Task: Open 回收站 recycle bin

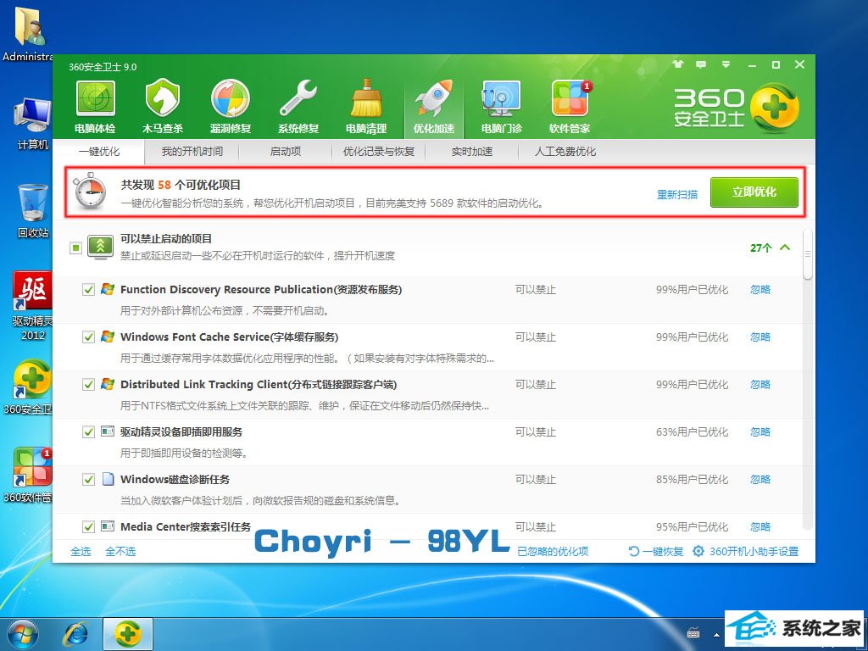Action: [x=32, y=211]
